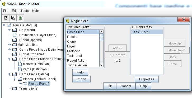
Task: Click the Game Piece Image Definitions folder icon
Action: (x=15, y=49)
